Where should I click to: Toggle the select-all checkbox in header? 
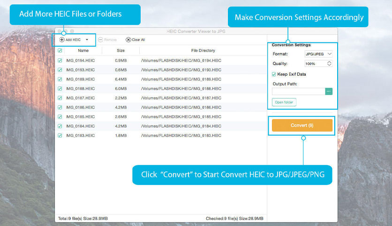pyautogui.click(x=60, y=50)
